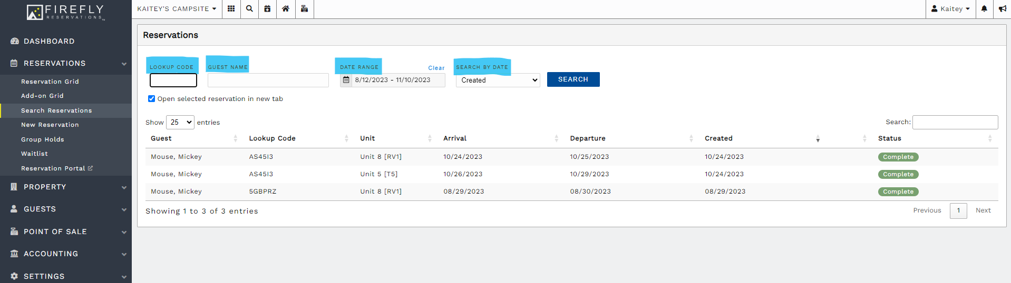Select Group Holds from the sidebar
The width and height of the screenshot is (1011, 283).
[x=43, y=139]
